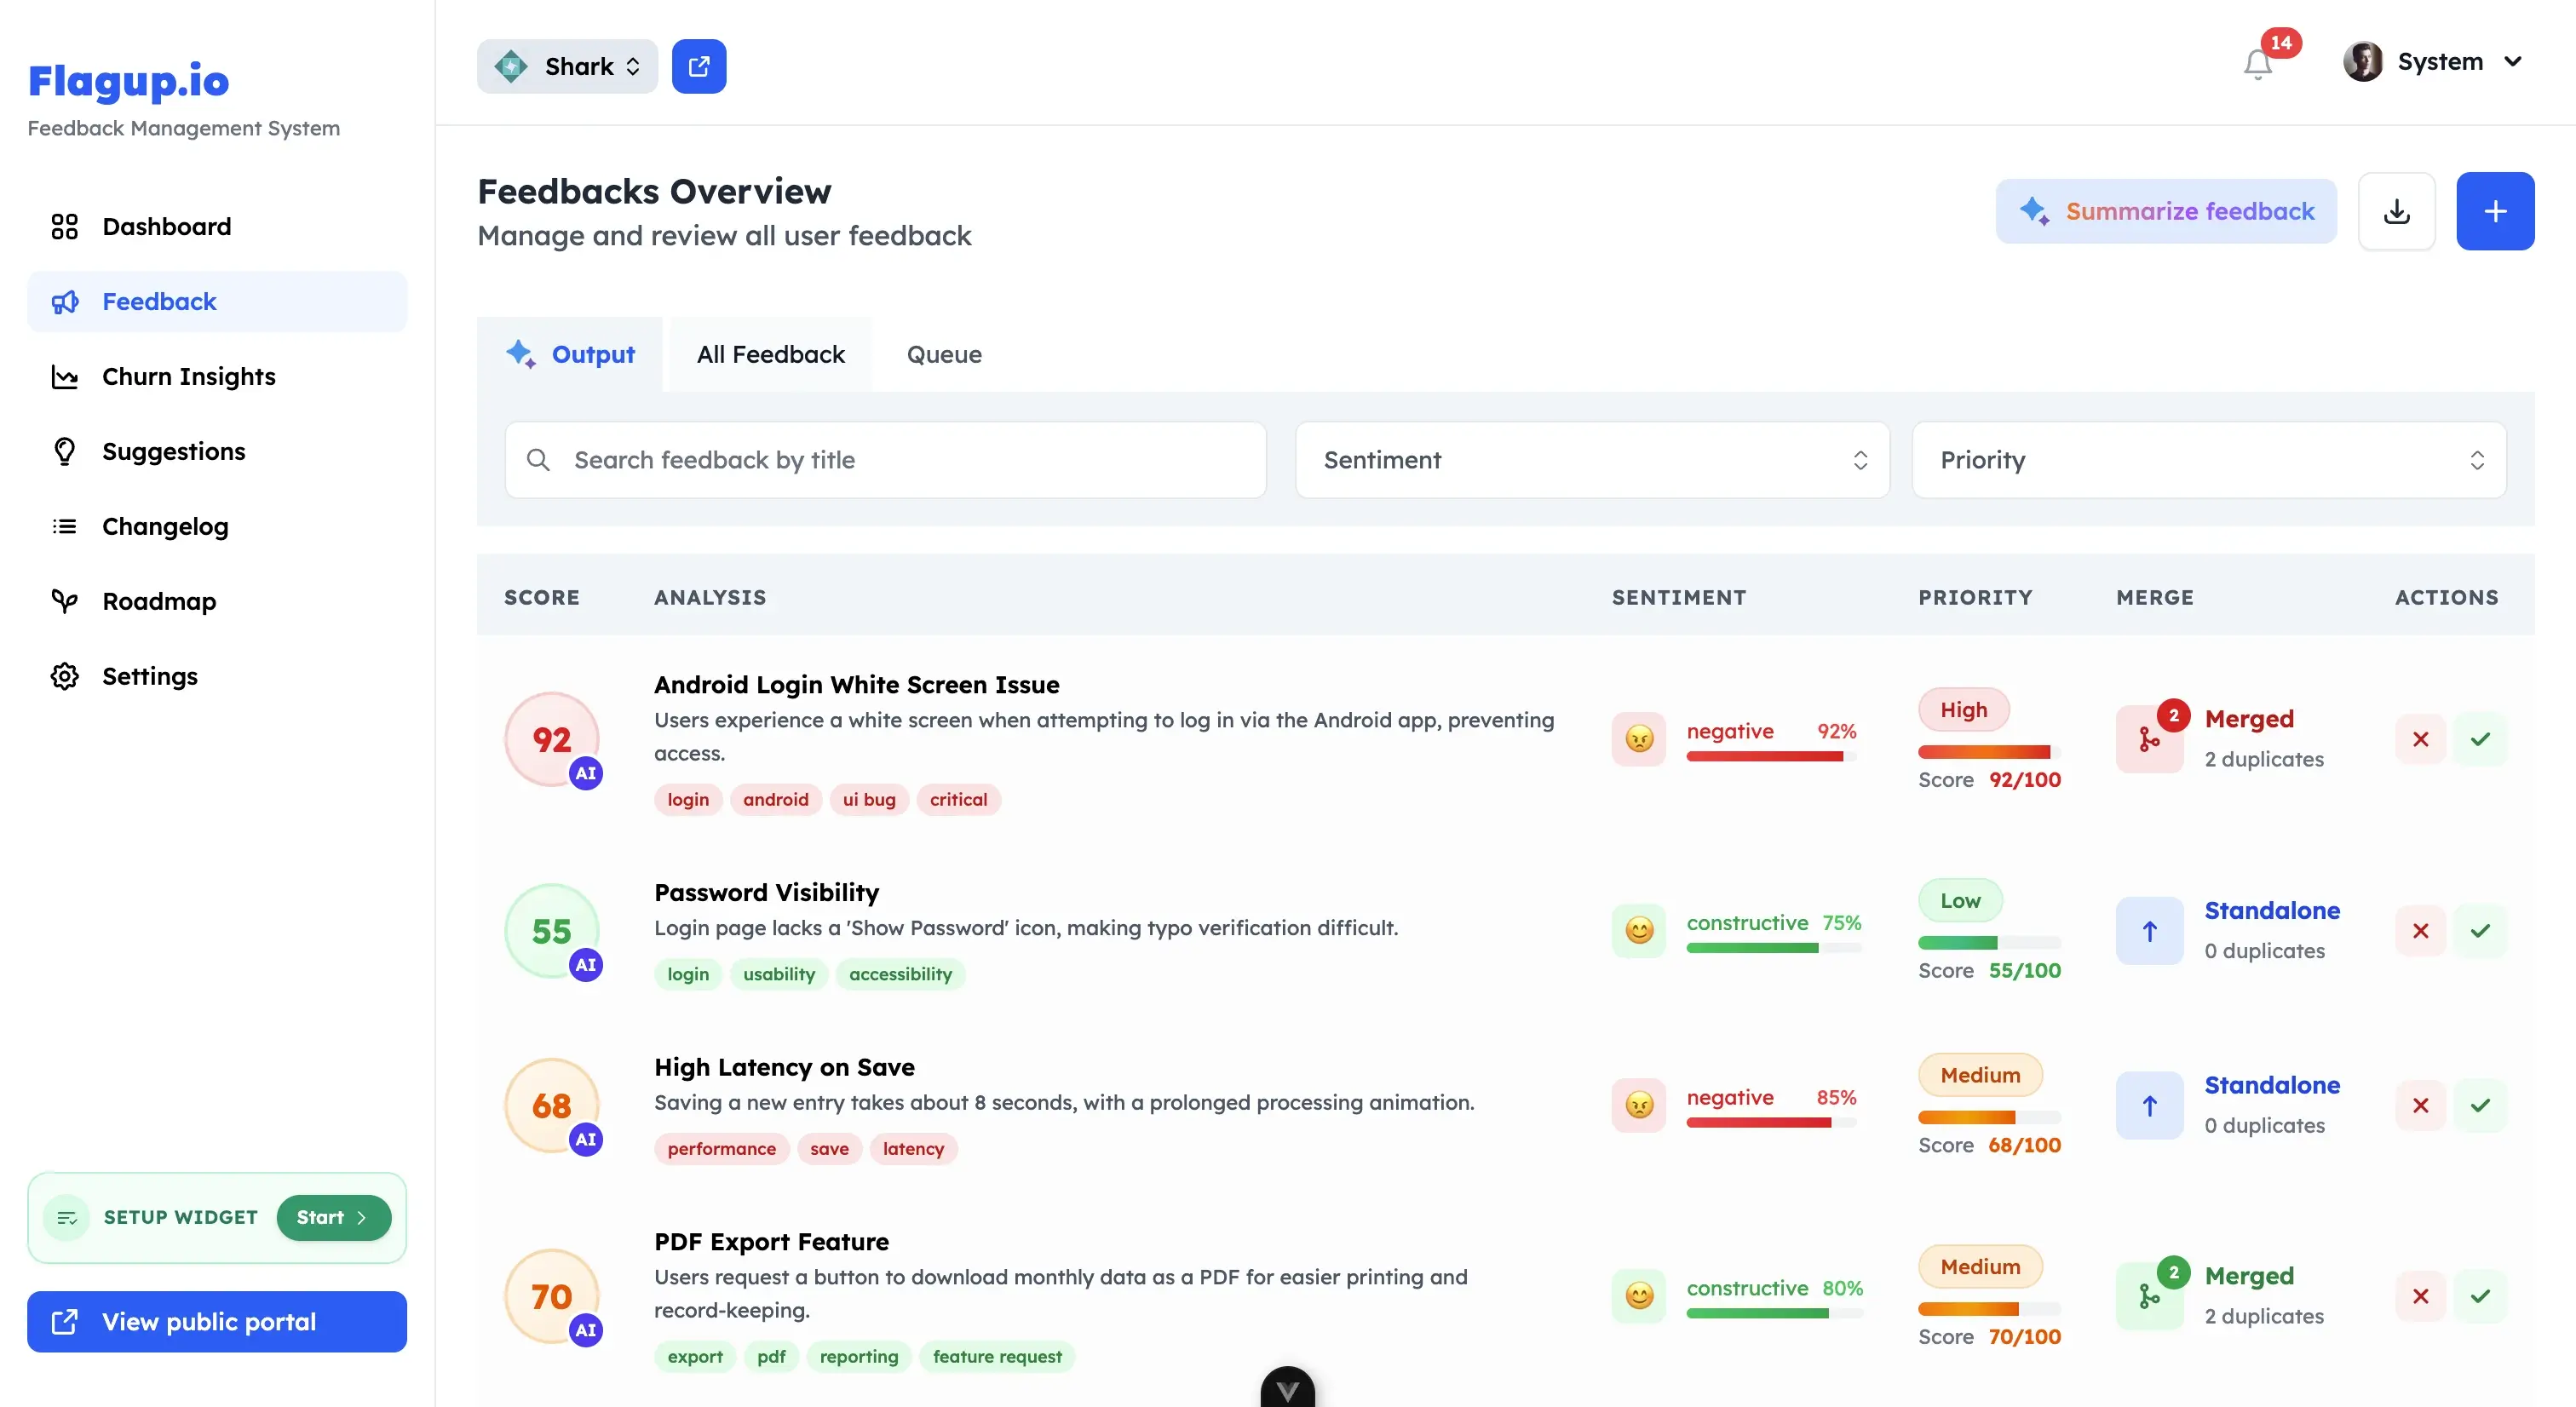This screenshot has width=2576, height=1407.
Task: Switch to the All Feedback tab
Action: (x=770, y=354)
